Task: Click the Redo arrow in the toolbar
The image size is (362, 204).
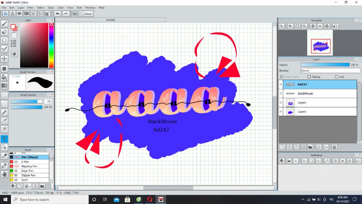Action: point(66,14)
